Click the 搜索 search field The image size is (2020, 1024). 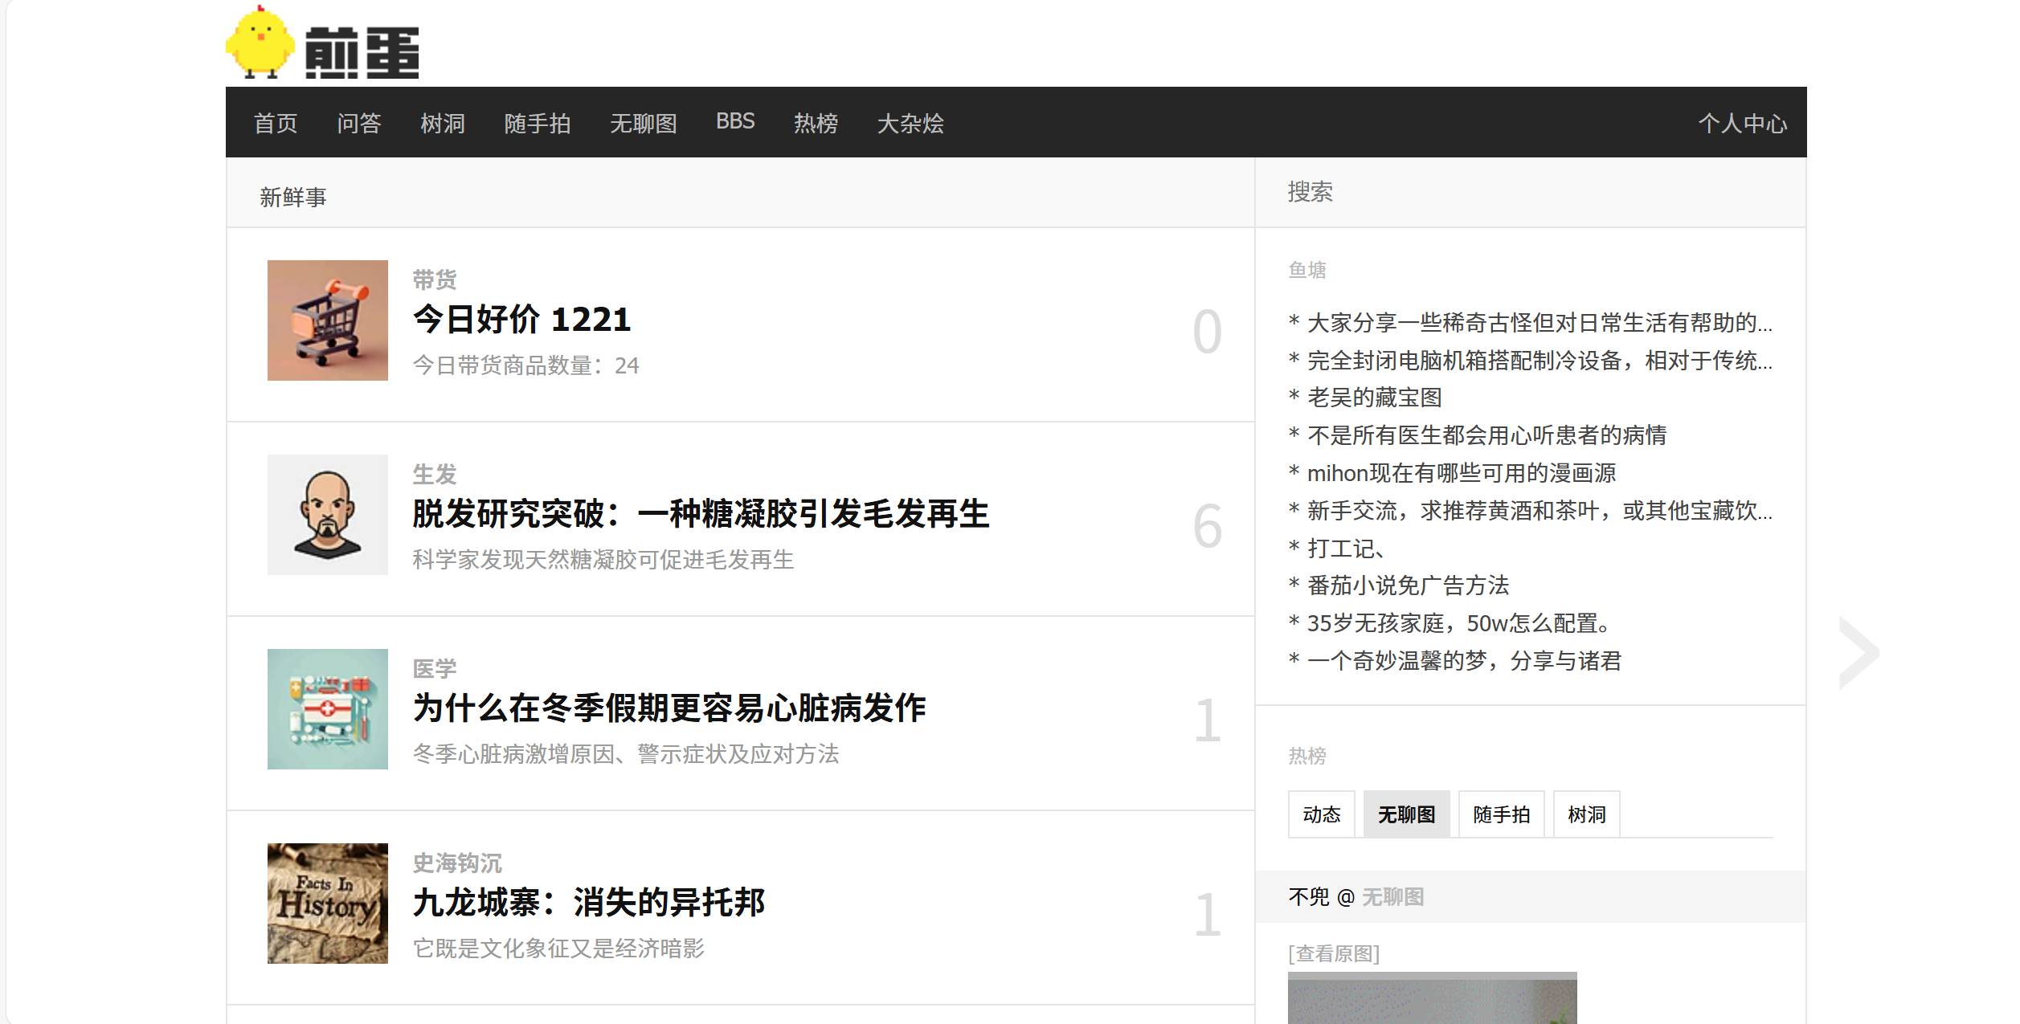tap(1531, 192)
